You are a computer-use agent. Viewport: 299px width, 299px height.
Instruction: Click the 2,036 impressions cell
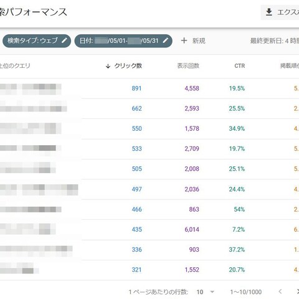[192, 189]
